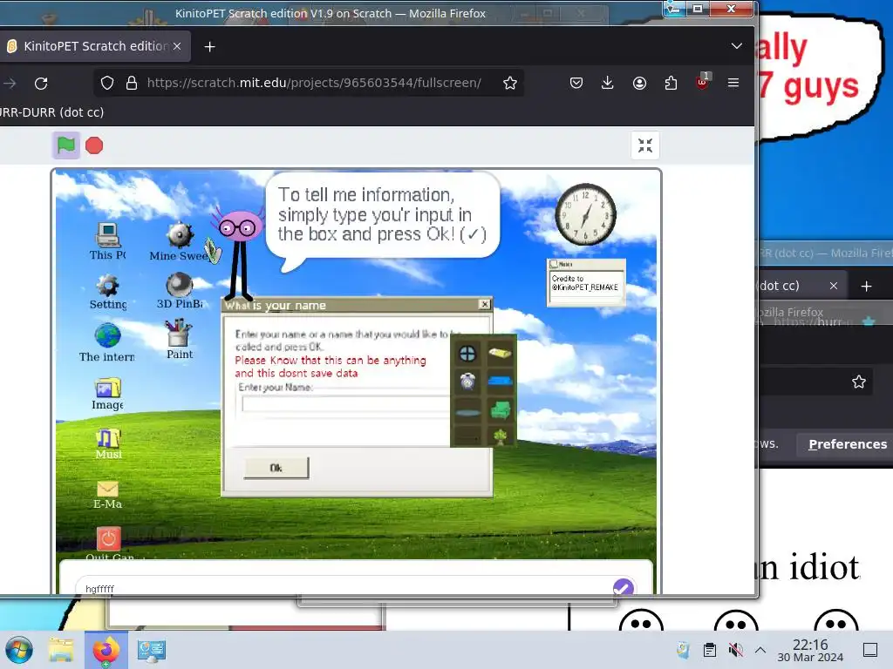Close the (dot cc) tab in background window

click(833, 286)
